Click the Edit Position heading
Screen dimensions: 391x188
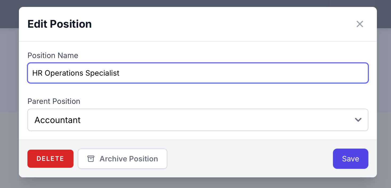click(60, 24)
